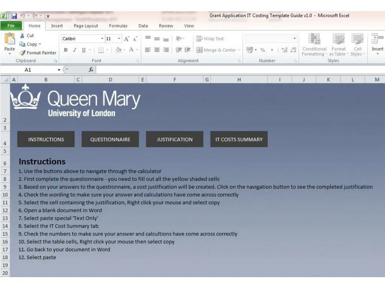The height and width of the screenshot is (288, 385).
Task: Click the Top Align icon
Action: tap(148, 39)
